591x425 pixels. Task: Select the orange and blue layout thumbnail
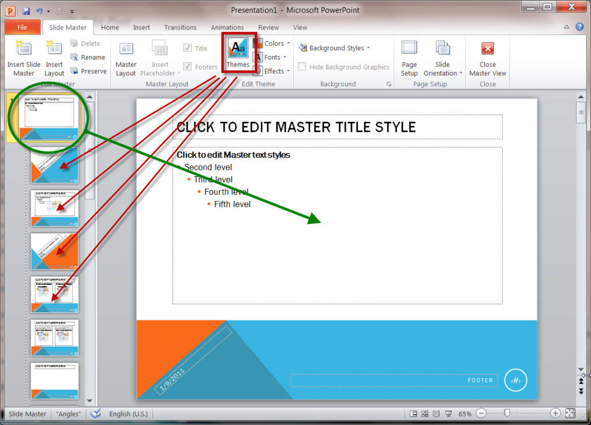coord(55,251)
